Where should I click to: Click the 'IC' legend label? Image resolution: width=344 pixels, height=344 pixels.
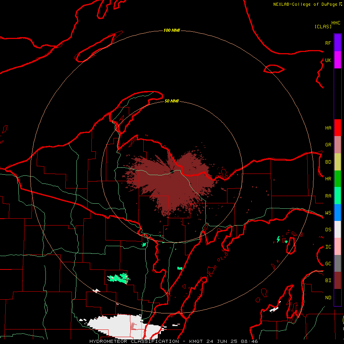[328, 247]
